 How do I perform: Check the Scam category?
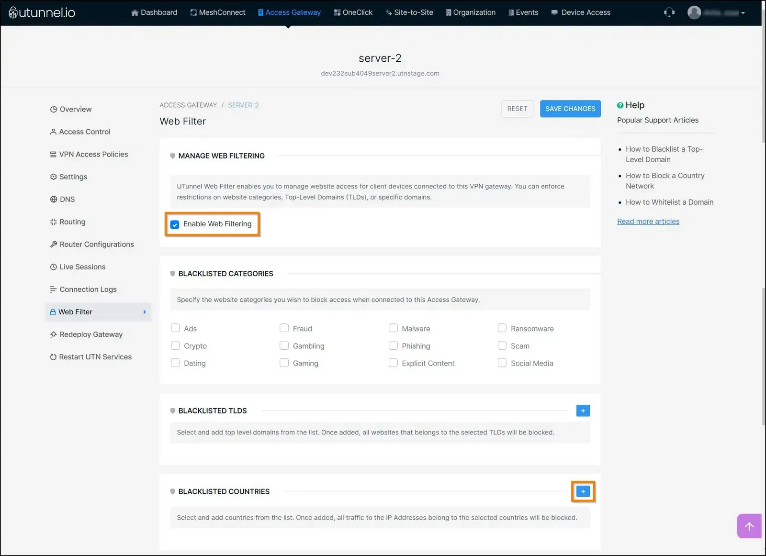click(502, 345)
